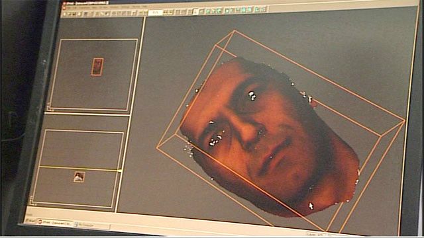Click the application icon in the title bar
This screenshot has width=424, height=238.
tap(65, 4)
